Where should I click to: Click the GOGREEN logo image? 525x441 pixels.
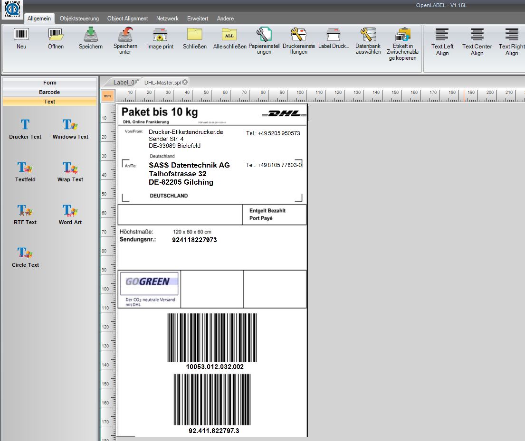pos(149,283)
